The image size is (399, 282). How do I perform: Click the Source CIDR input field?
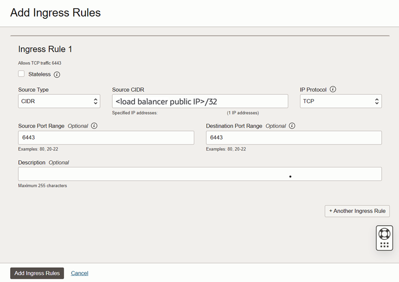coord(200,101)
